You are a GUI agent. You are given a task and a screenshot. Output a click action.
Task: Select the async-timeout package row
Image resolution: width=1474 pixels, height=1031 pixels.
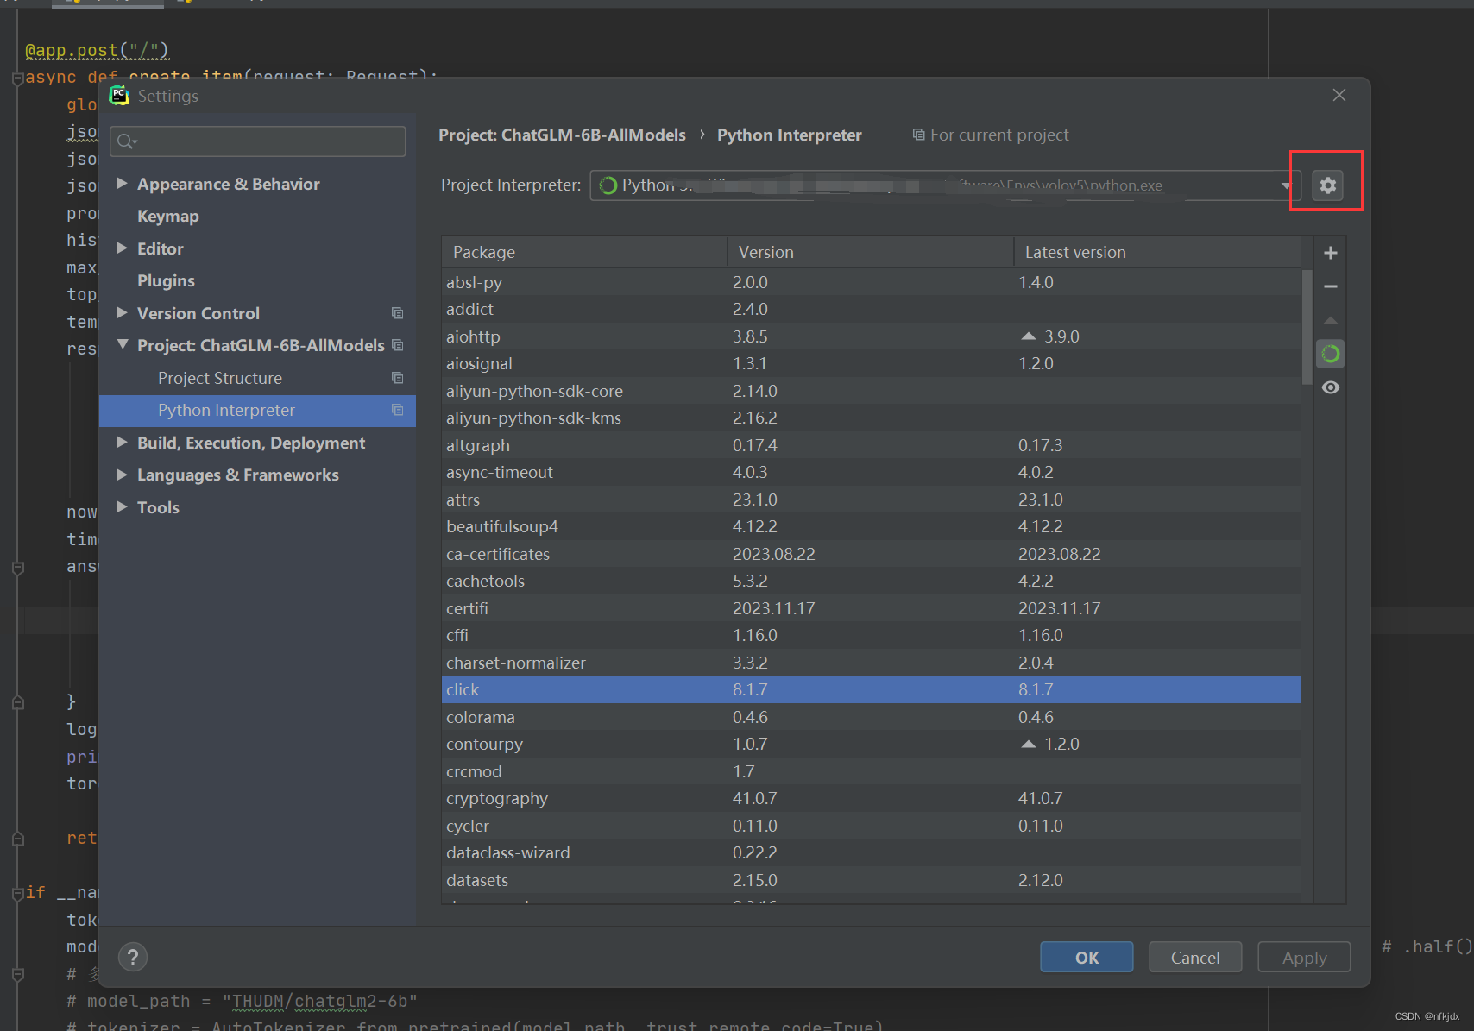(871, 472)
